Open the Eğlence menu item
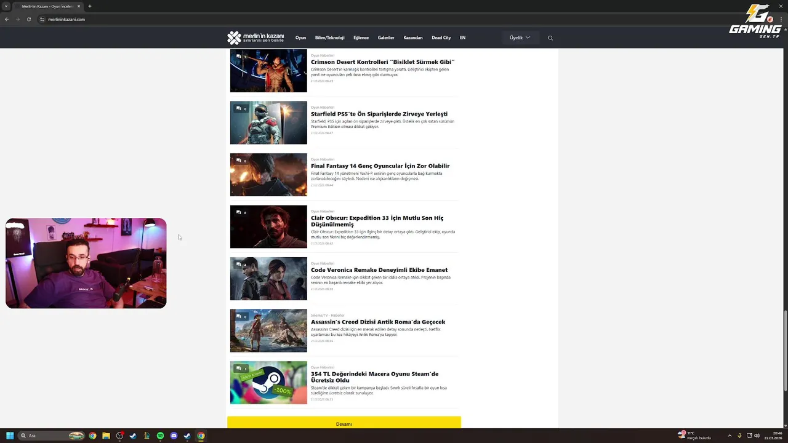 coord(361,38)
